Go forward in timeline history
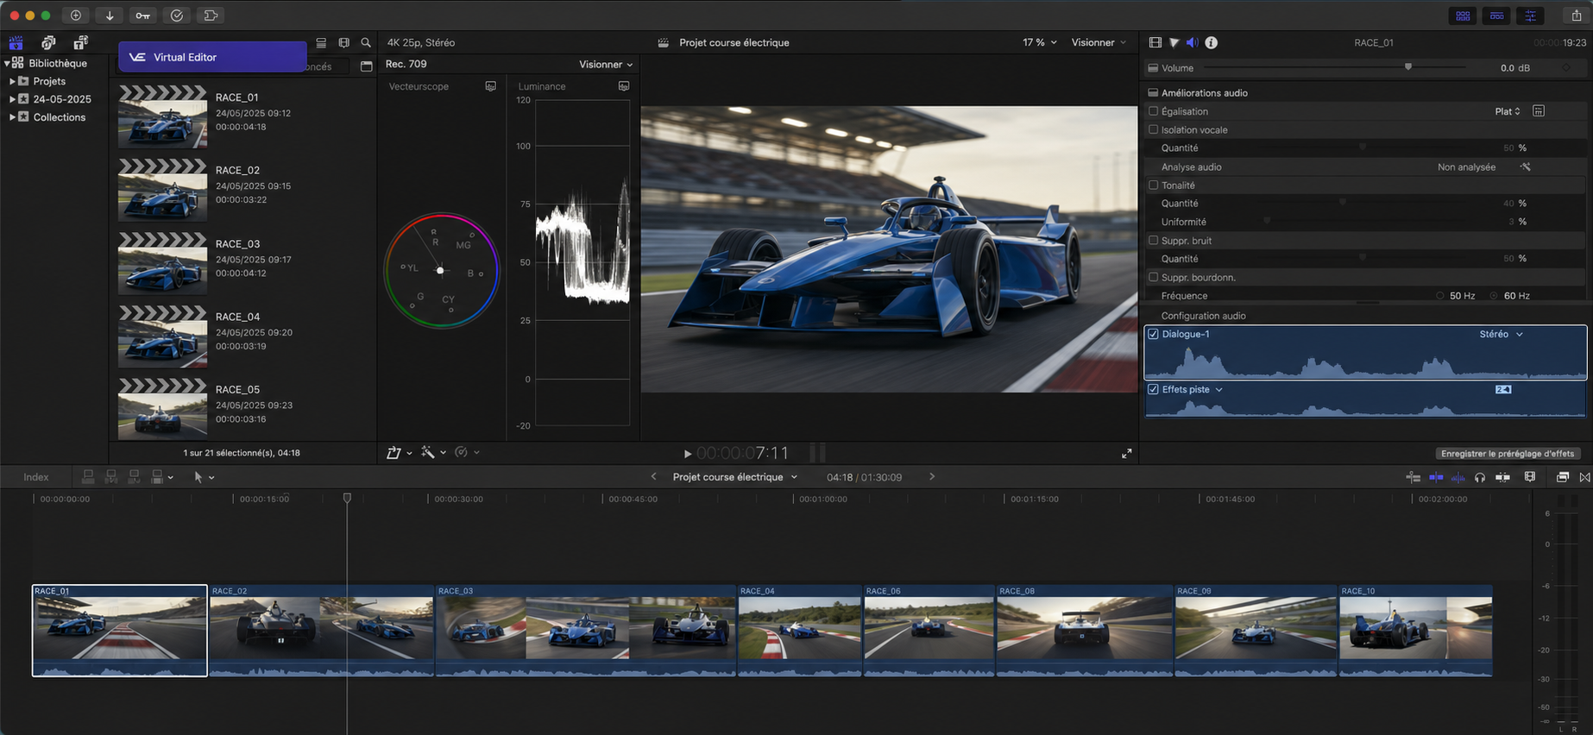Viewport: 1593px width, 735px height. pos(932,476)
